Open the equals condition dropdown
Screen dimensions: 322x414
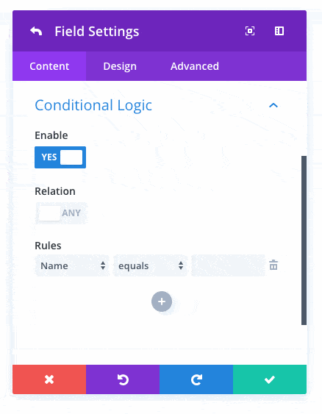150,265
